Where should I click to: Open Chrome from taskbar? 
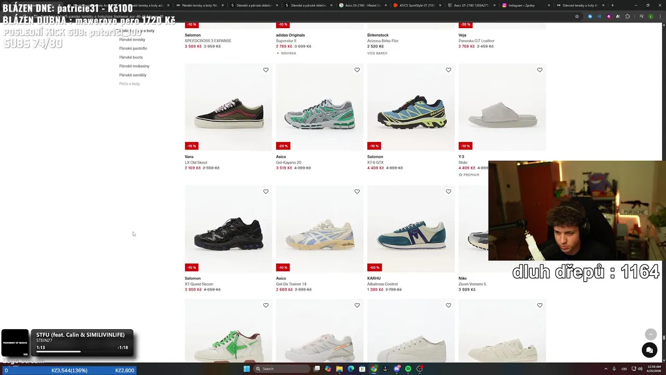tap(374, 369)
